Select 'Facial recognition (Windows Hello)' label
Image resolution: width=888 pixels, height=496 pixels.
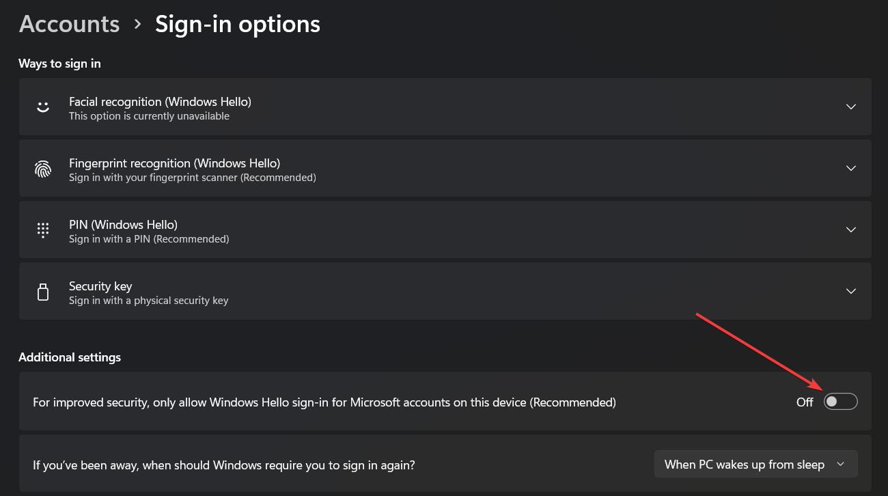[x=160, y=102]
